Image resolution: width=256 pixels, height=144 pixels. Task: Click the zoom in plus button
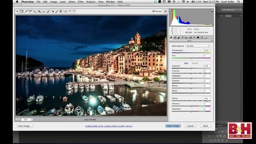20,120
